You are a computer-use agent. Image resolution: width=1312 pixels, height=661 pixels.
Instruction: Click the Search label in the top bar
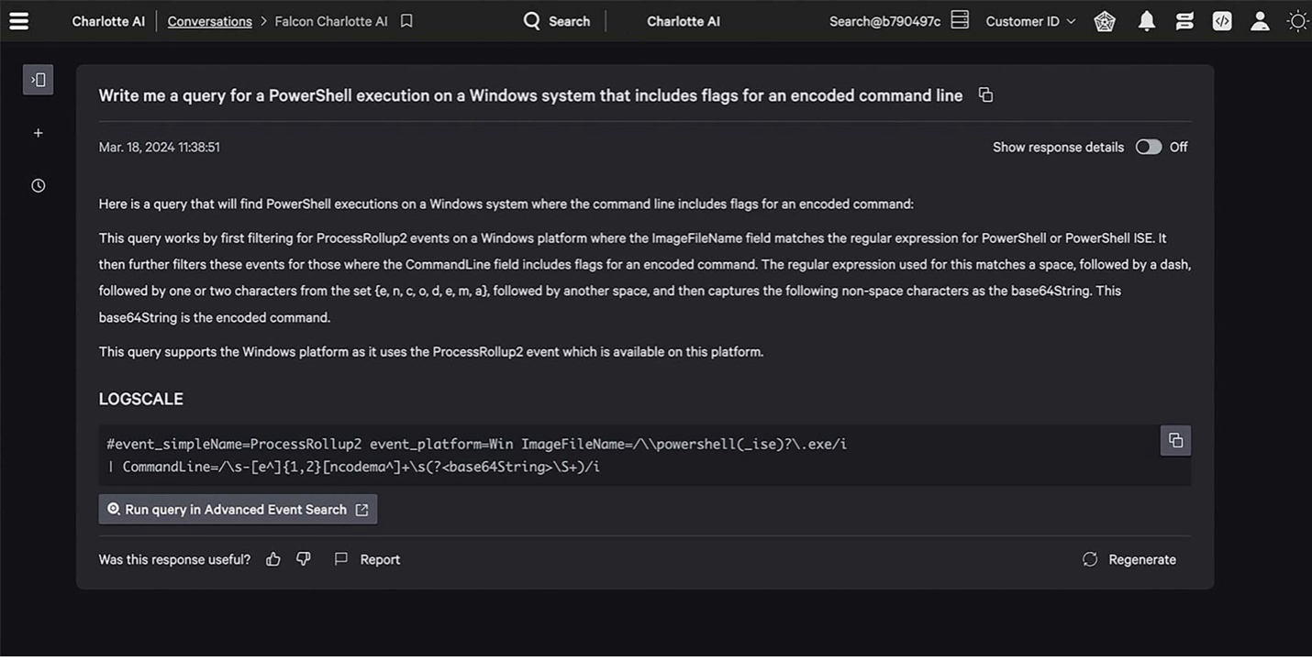pyautogui.click(x=570, y=21)
